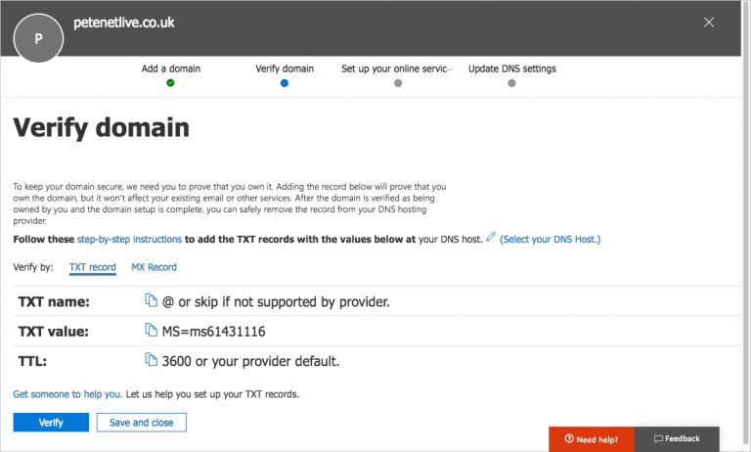Image resolution: width=751 pixels, height=452 pixels.
Task: Select the Set up online services step dot
Action: click(398, 83)
